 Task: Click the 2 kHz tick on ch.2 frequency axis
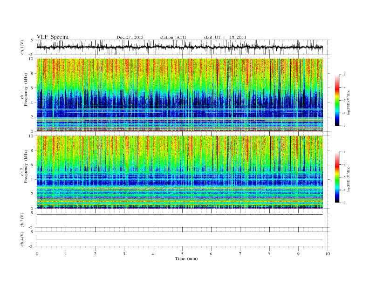(x=33, y=194)
